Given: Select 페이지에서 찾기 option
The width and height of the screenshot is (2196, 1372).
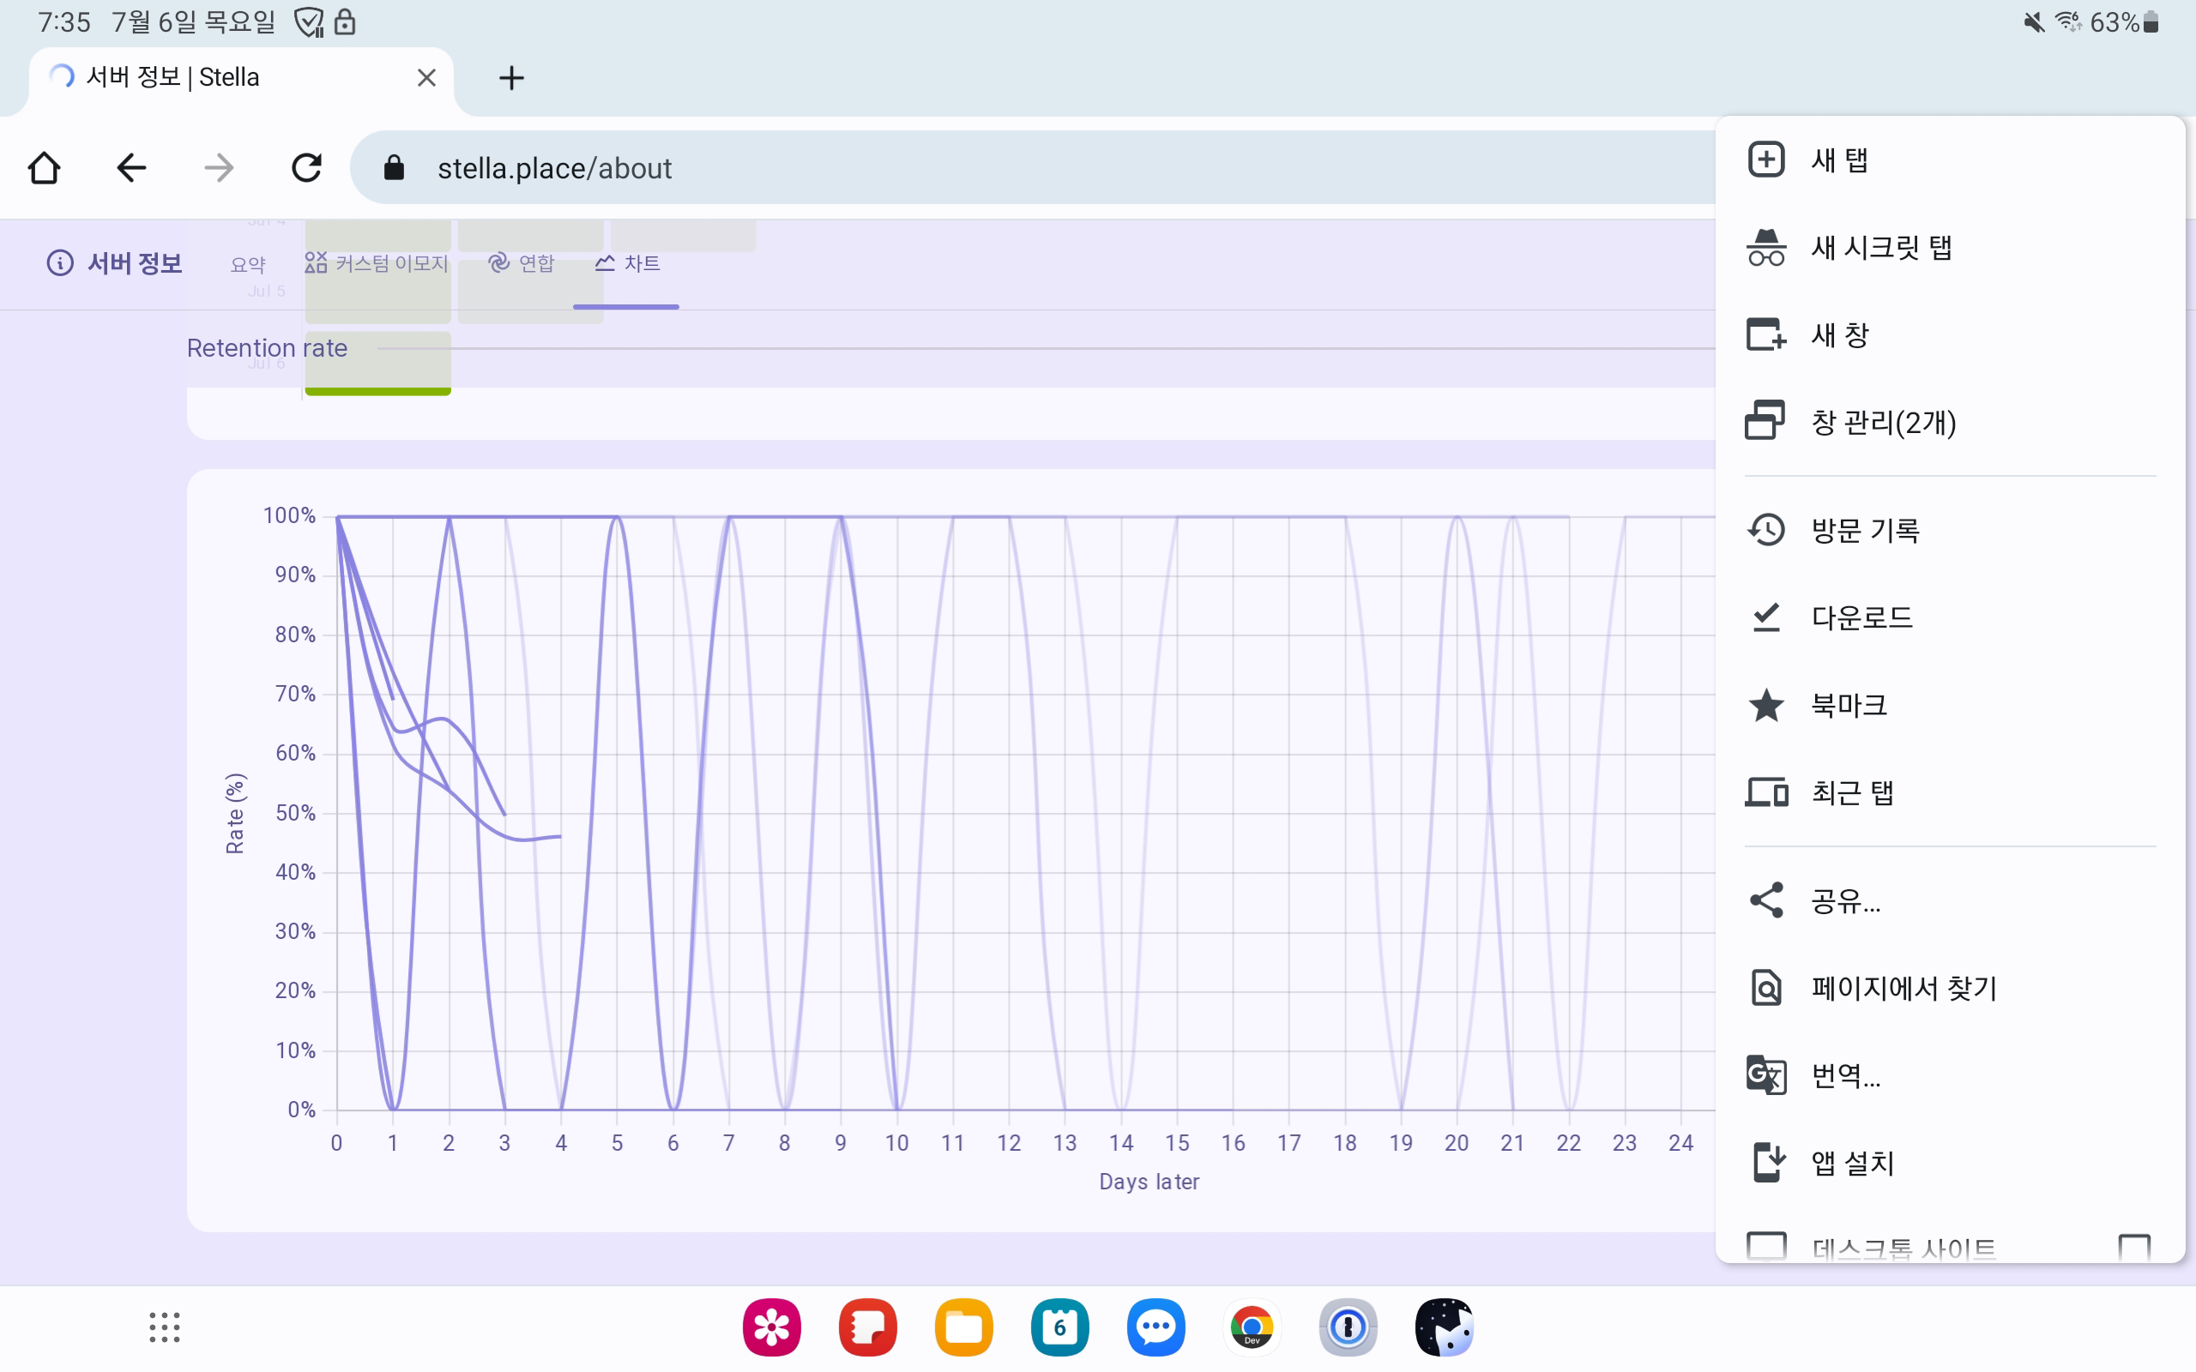Looking at the screenshot, I should (1903, 987).
